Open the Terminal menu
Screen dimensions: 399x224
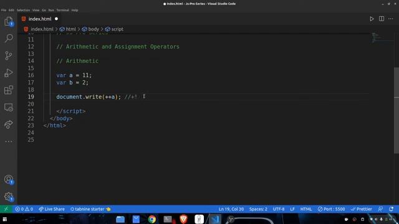(62, 10)
